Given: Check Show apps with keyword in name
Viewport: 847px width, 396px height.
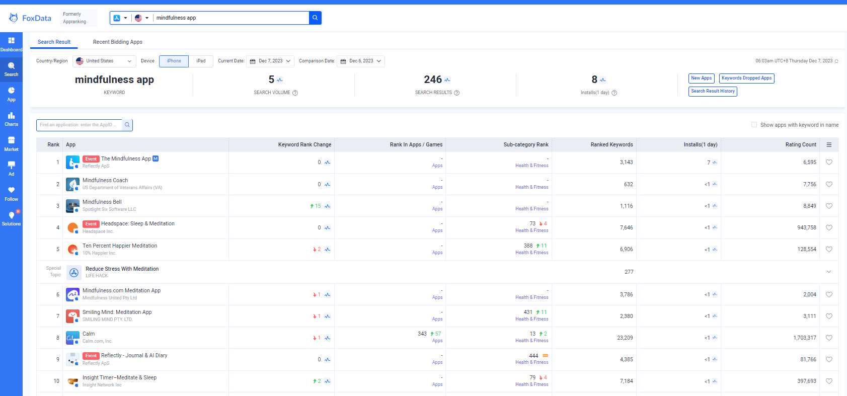Looking at the screenshot, I should coord(754,125).
